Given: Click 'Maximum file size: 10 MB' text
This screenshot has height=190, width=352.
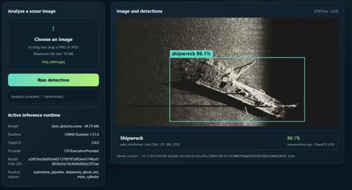Looking at the screenshot, I should pos(53,54).
